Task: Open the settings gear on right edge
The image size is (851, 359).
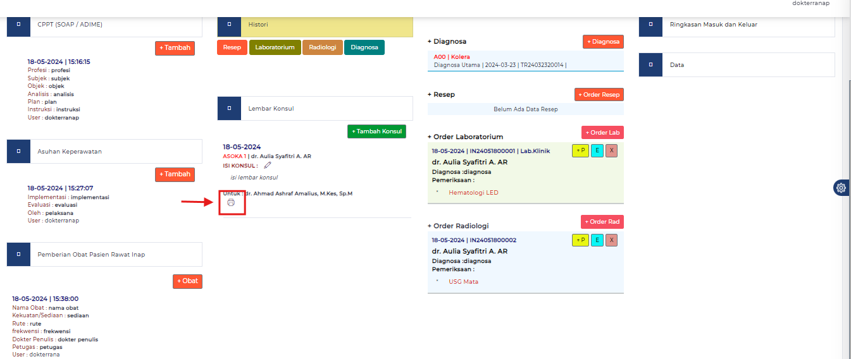Action: pyautogui.click(x=841, y=188)
